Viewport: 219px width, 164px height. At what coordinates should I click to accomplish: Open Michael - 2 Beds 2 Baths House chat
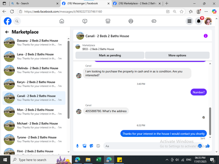pos(34,126)
